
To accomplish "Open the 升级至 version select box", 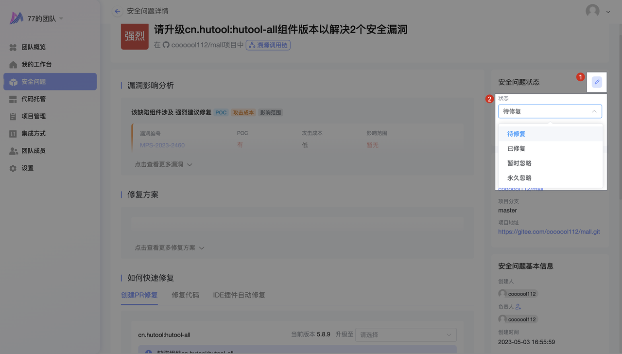I will [x=406, y=335].
